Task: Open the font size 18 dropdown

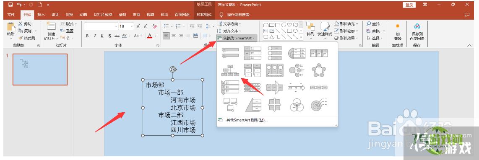Action: pos(132,26)
